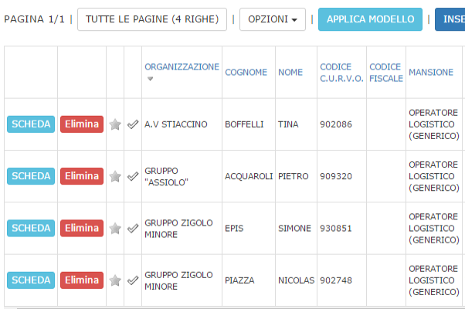Delete the Acquaroli Pietro record with Elimina

click(81, 176)
